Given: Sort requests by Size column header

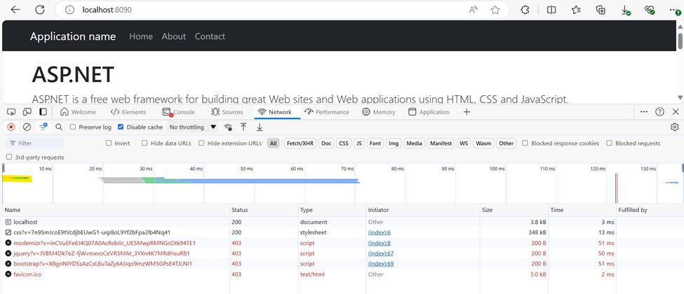Looking at the screenshot, I should 514,210.
